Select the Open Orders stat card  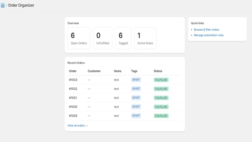point(79,38)
